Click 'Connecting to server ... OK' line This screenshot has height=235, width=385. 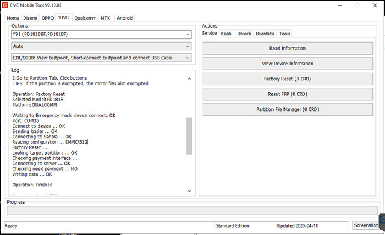(x=42, y=164)
